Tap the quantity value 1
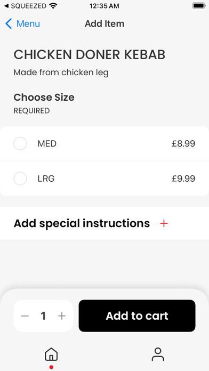This screenshot has height=371, width=209. tap(43, 316)
